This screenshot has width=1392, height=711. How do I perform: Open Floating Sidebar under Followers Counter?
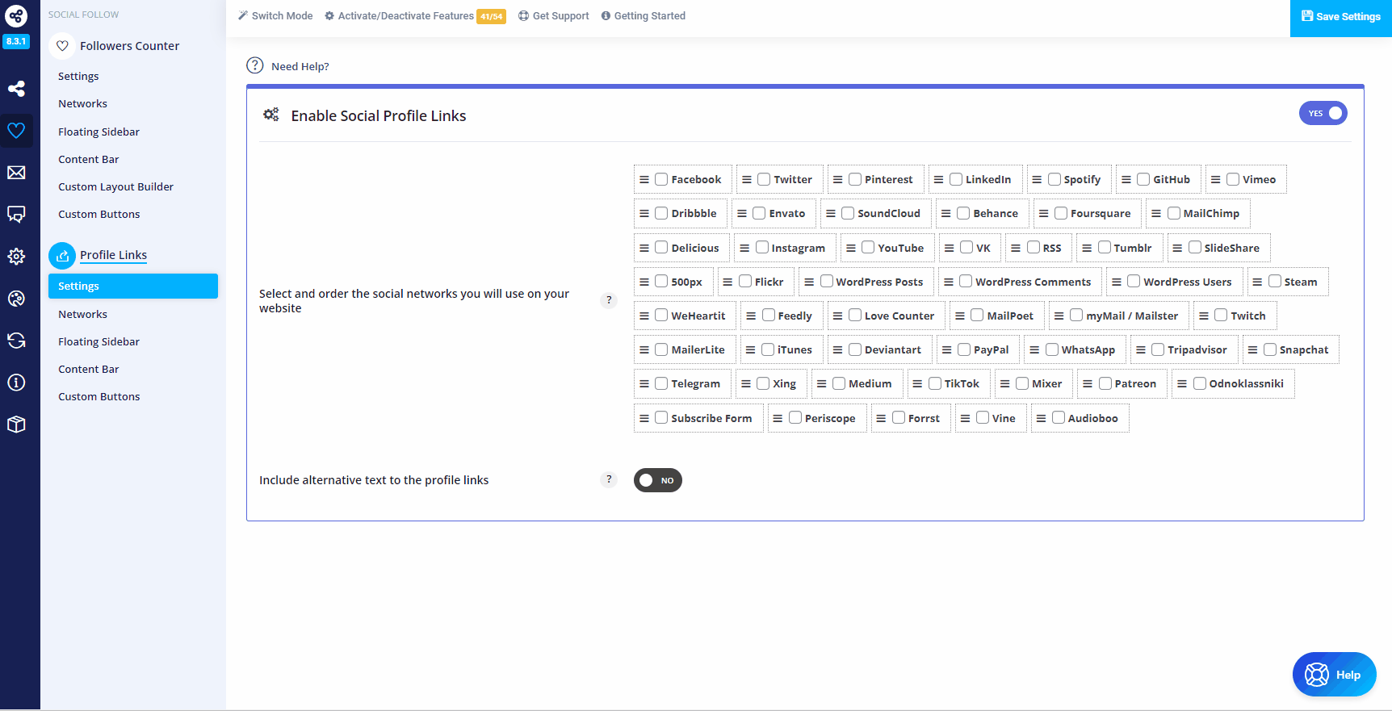click(x=99, y=132)
